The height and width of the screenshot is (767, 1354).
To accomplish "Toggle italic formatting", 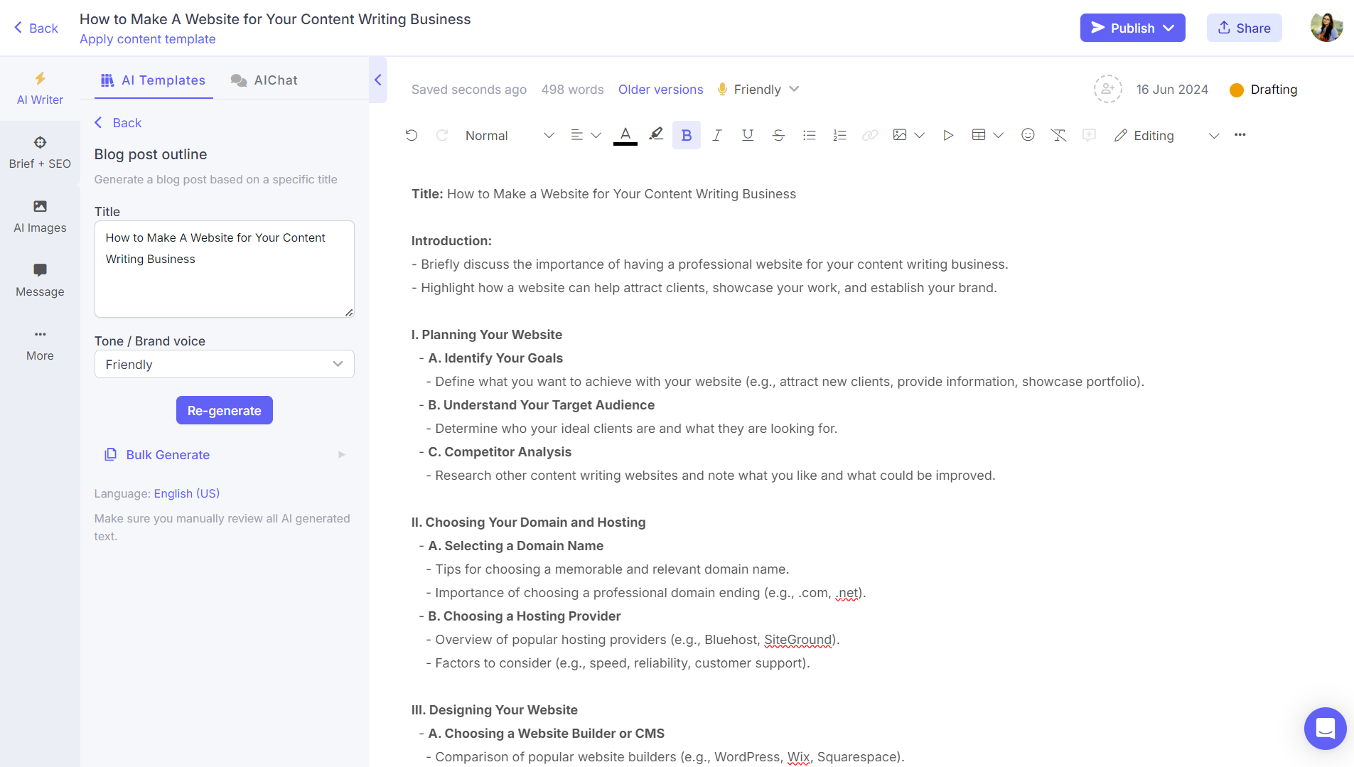I will (x=716, y=135).
